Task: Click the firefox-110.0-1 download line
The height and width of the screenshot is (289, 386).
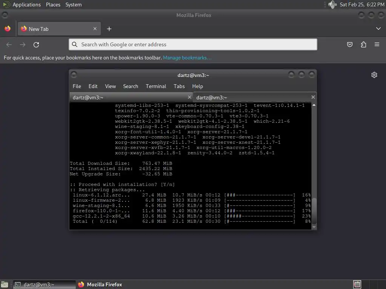Action: pyautogui.click(x=191, y=211)
